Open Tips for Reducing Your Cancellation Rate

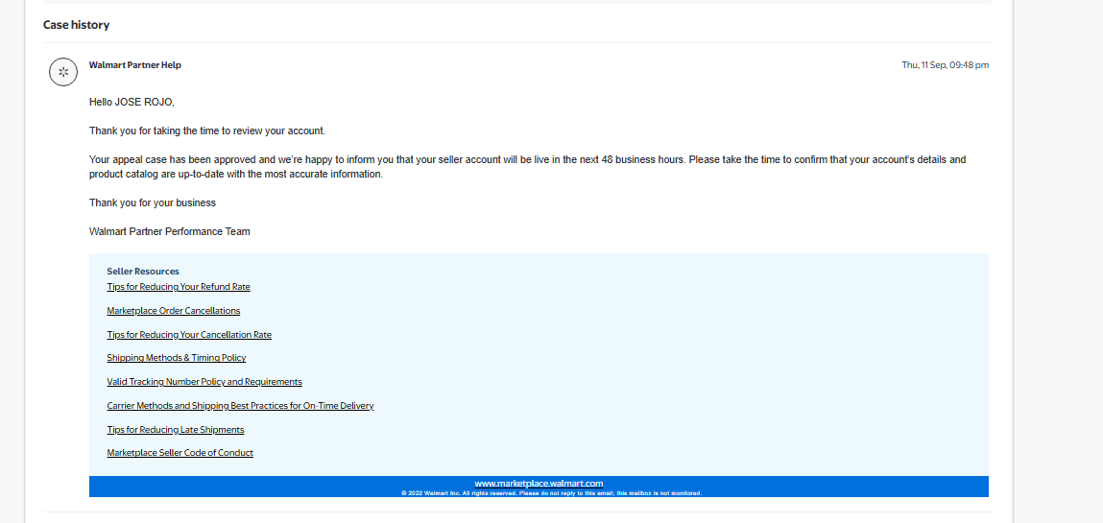click(x=189, y=335)
